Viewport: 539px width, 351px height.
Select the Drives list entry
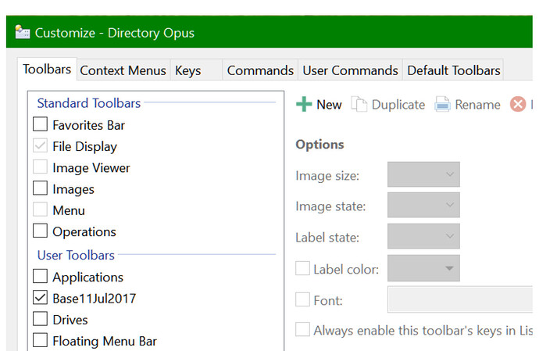click(x=70, y=320)
